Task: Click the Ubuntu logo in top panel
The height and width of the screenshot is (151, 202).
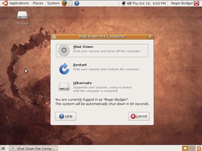Action: (x=5, y=3)
